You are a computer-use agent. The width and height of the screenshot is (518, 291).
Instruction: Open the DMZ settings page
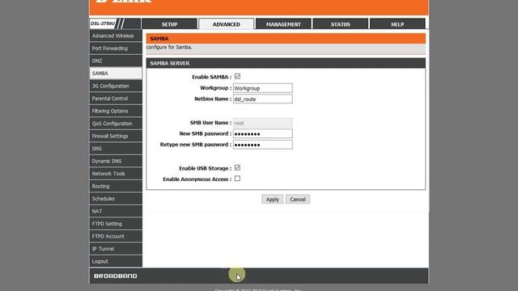coord(116,61)
